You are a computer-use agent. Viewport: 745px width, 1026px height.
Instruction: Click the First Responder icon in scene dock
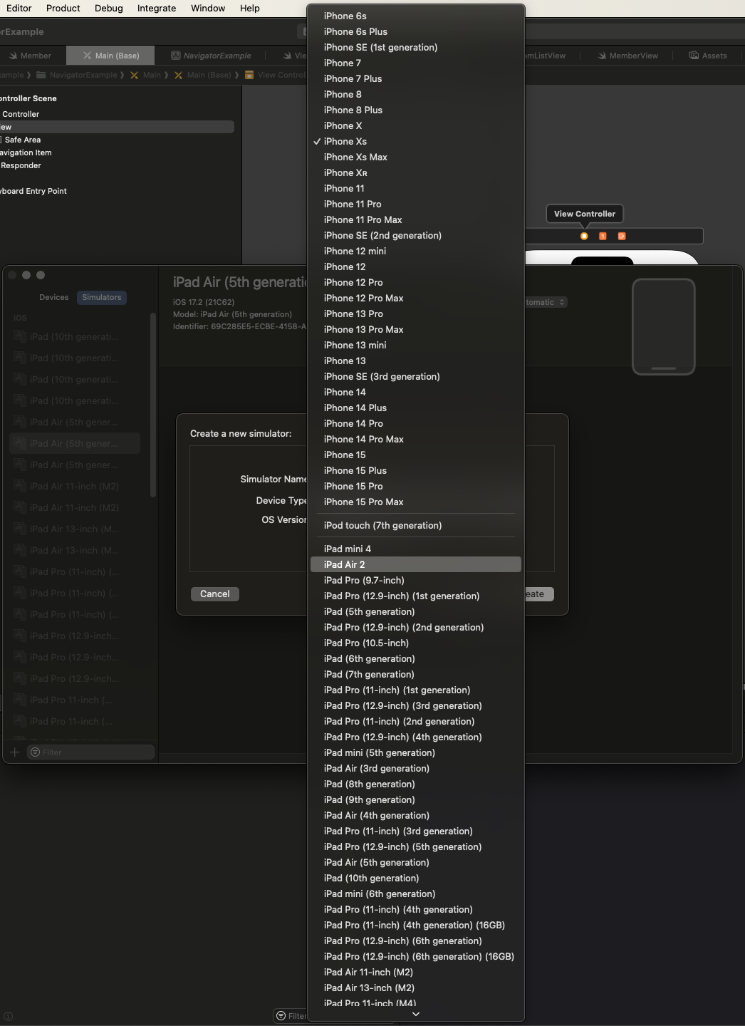[603, 236]
